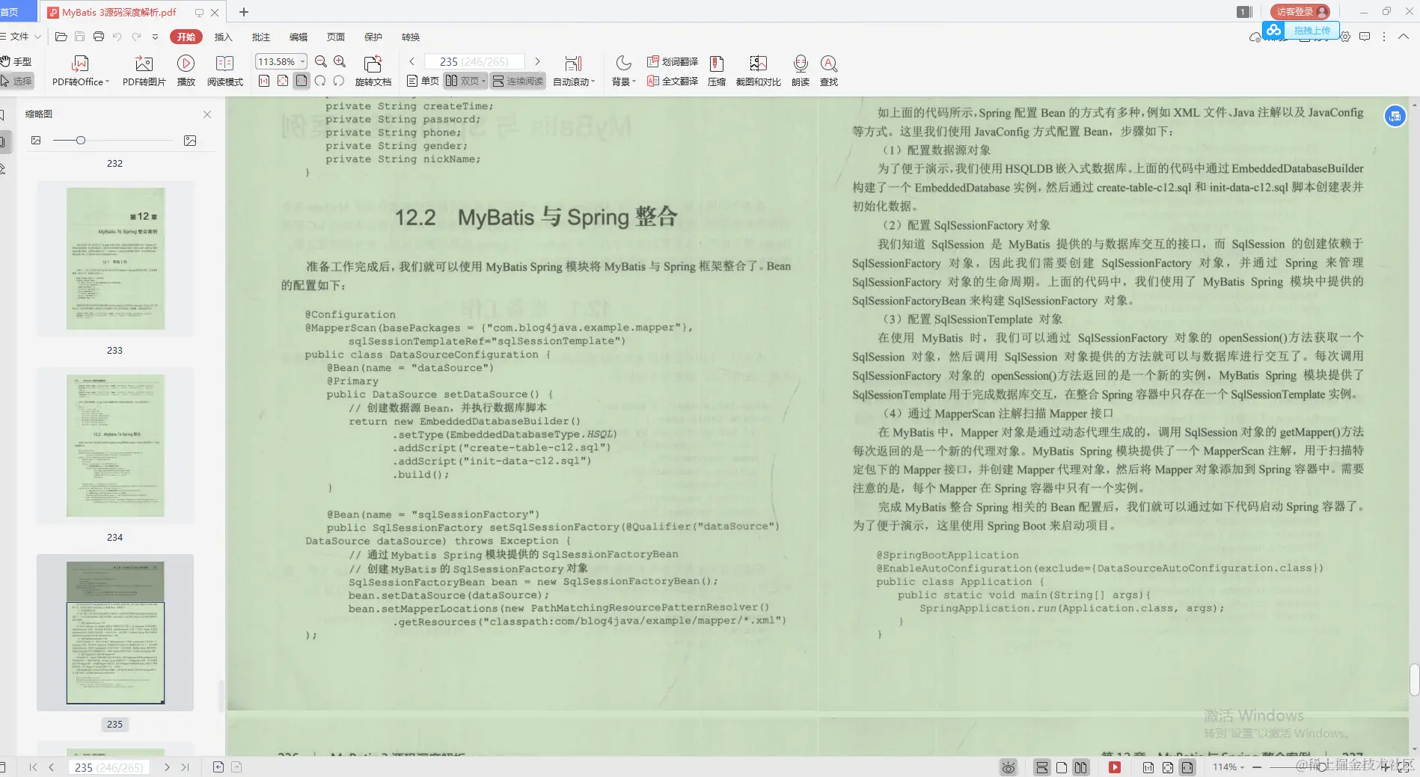Open settings gear icon at top right
The width and height of the screenshot is (1420, 777).
pos(1345,37)
